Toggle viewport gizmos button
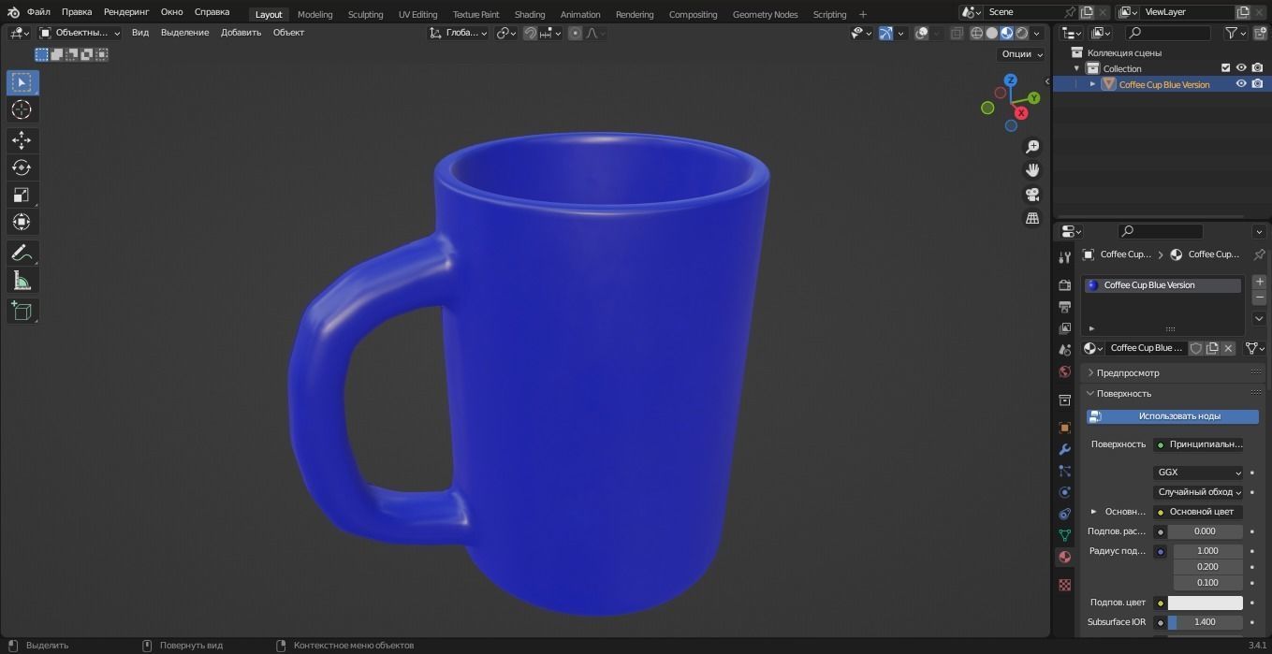 885,33
